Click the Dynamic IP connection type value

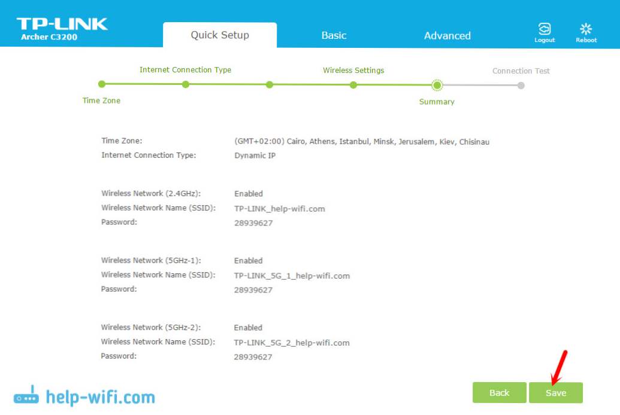click(x=255, y=155)
